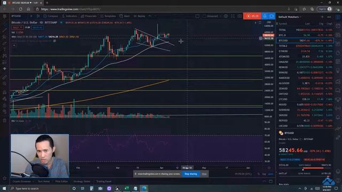This screenshot has width=342, height=192.
Task: Select LTCUSD row in watchlist
Action: pos(305,99)
